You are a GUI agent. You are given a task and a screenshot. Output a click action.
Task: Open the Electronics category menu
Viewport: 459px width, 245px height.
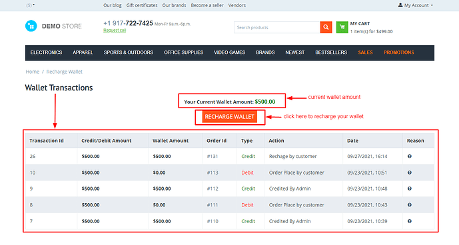coord(46,52)
